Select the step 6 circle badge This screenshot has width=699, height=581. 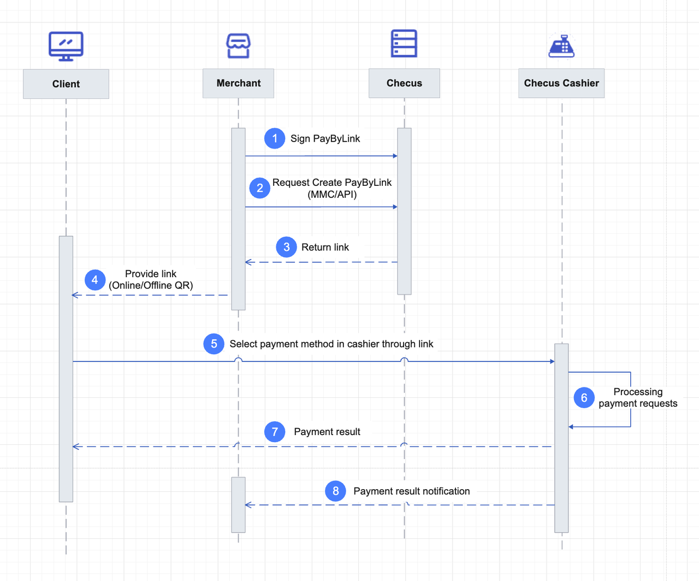pos(584,398)
